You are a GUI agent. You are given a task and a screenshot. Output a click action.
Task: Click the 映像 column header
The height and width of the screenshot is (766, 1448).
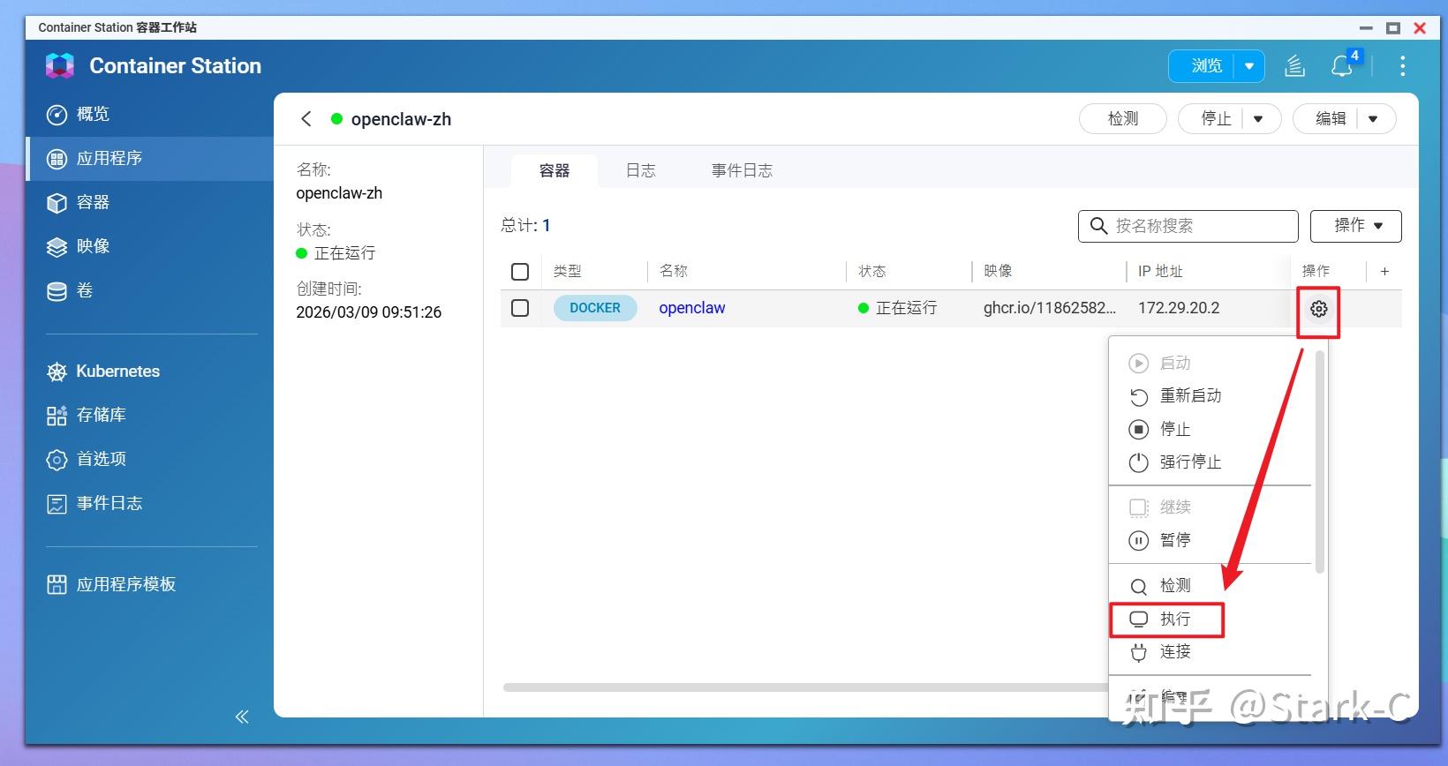[x=998, y=272]
